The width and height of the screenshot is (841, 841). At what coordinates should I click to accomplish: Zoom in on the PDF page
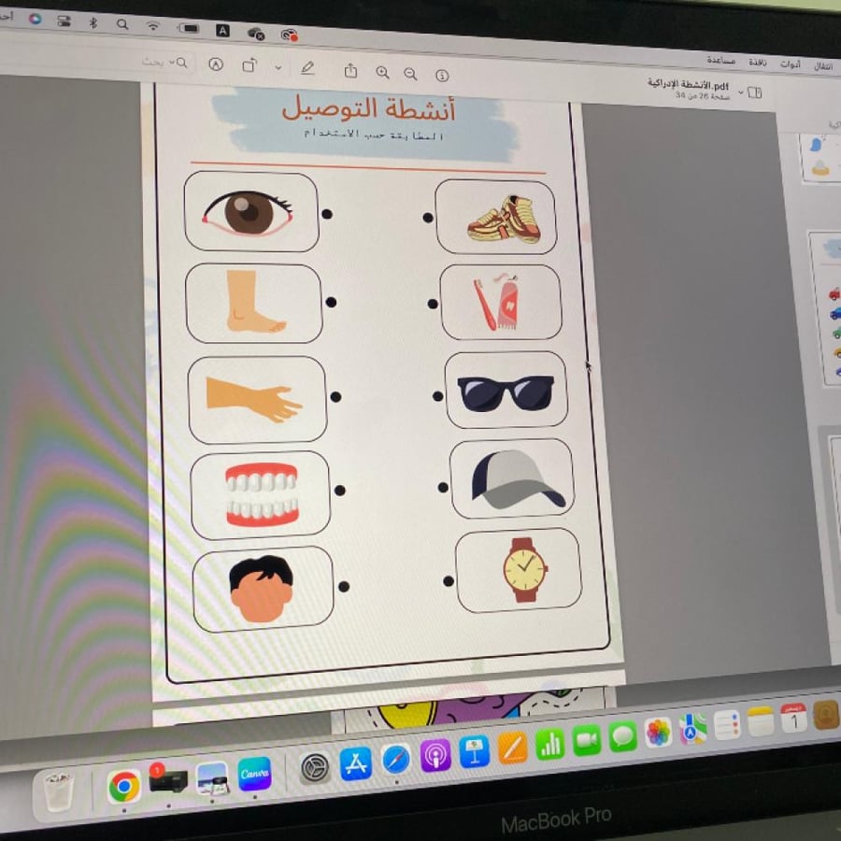pyautogui.click(x=382, y=72)
